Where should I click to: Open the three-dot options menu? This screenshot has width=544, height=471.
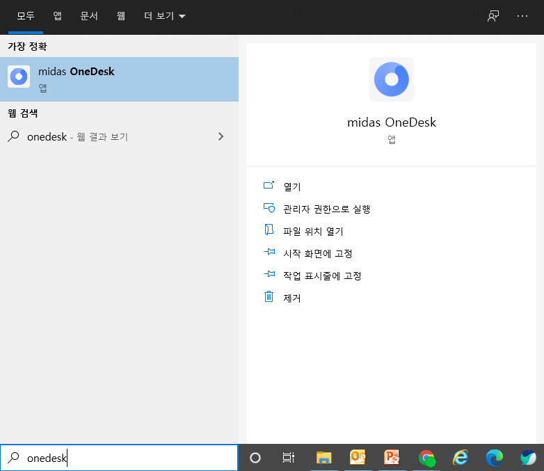point(522,16)
